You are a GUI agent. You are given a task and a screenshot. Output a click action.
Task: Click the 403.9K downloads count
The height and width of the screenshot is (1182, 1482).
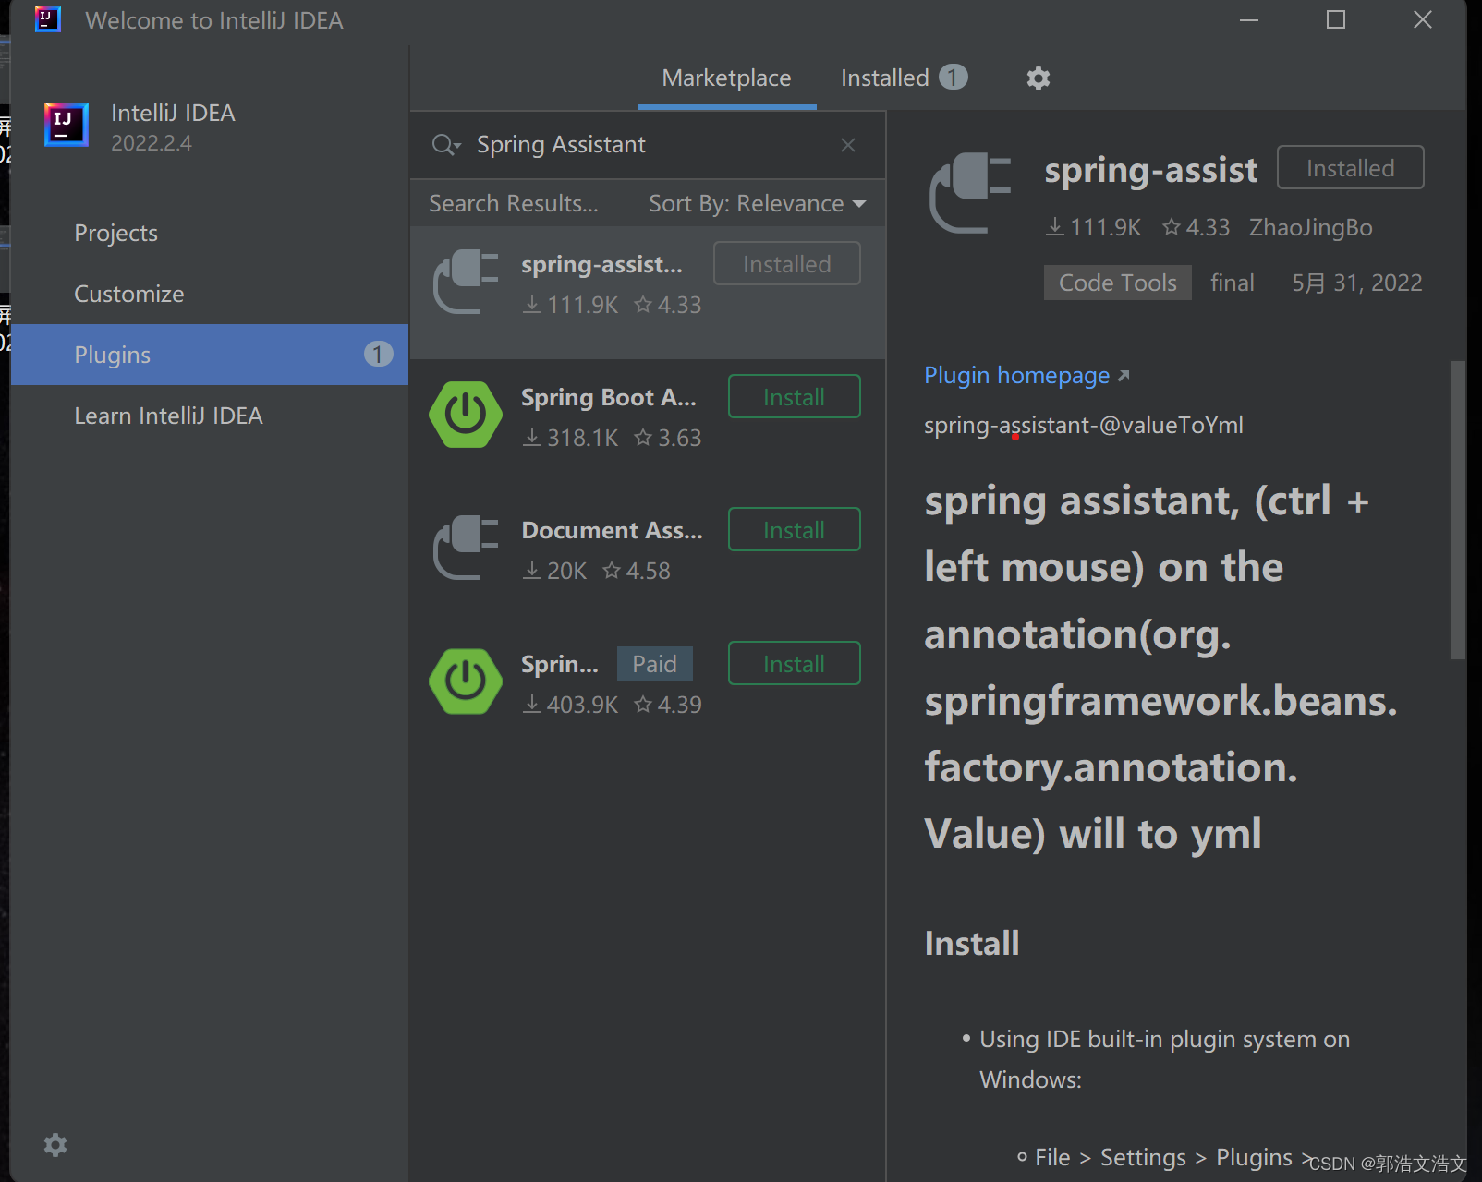tap(571, 705)
